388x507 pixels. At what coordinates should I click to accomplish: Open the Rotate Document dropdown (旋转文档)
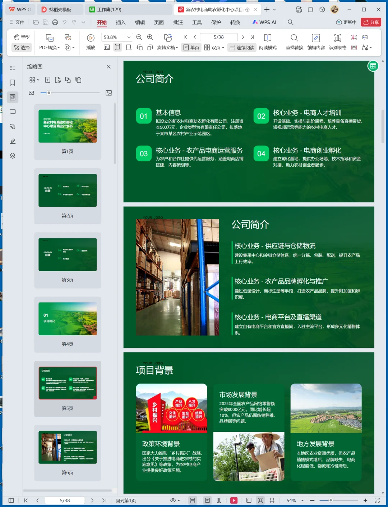point(167,42)
